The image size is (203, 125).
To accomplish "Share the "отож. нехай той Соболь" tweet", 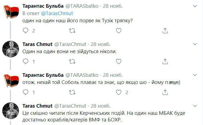I will (165, 92).
